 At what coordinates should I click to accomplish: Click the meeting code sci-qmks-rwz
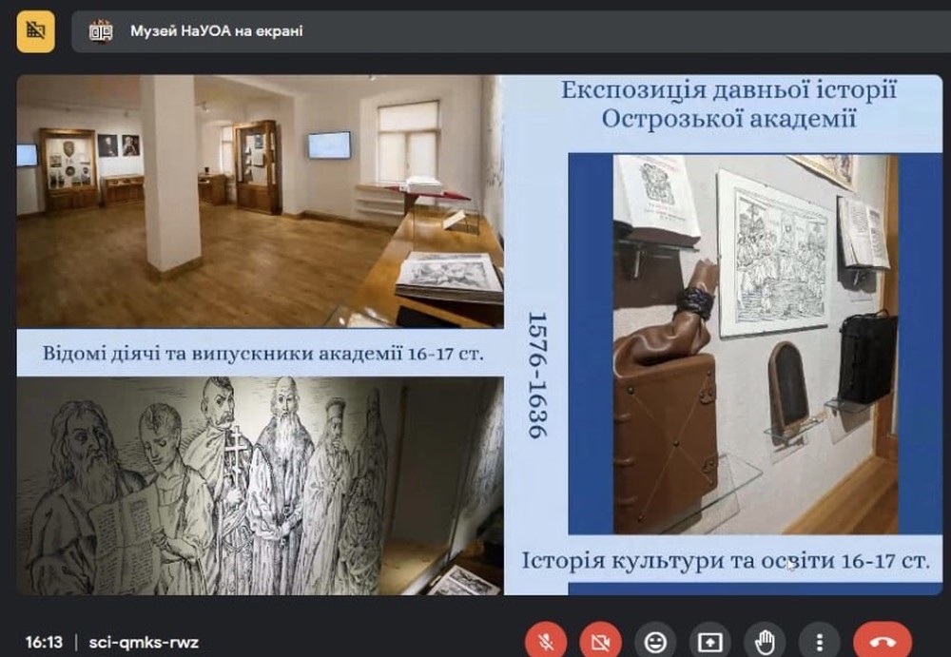144,642
